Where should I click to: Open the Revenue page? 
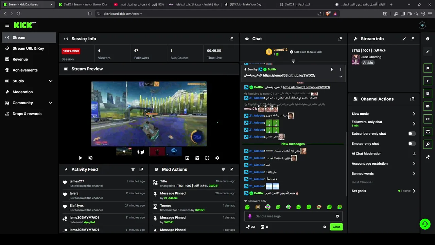pos(29,59)
